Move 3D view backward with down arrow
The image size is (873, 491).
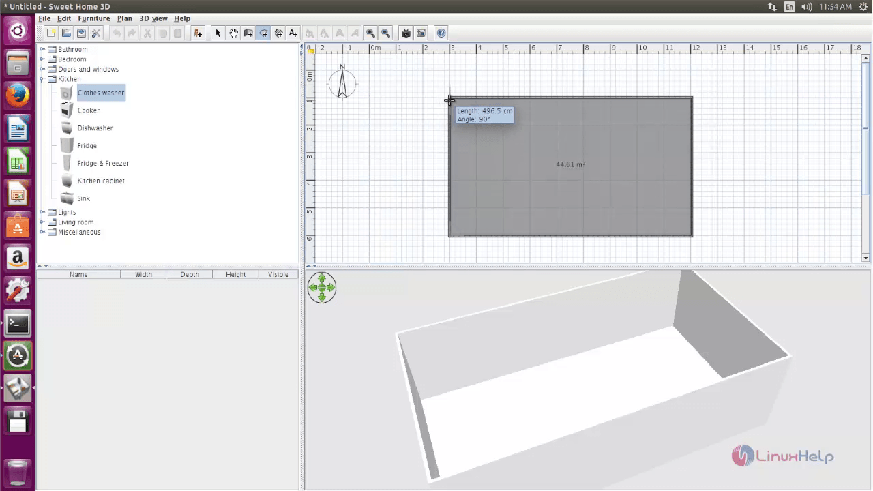click(322, 297)
